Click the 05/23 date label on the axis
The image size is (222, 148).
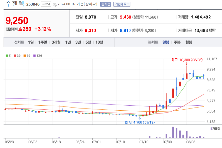(x=9, y=142)
